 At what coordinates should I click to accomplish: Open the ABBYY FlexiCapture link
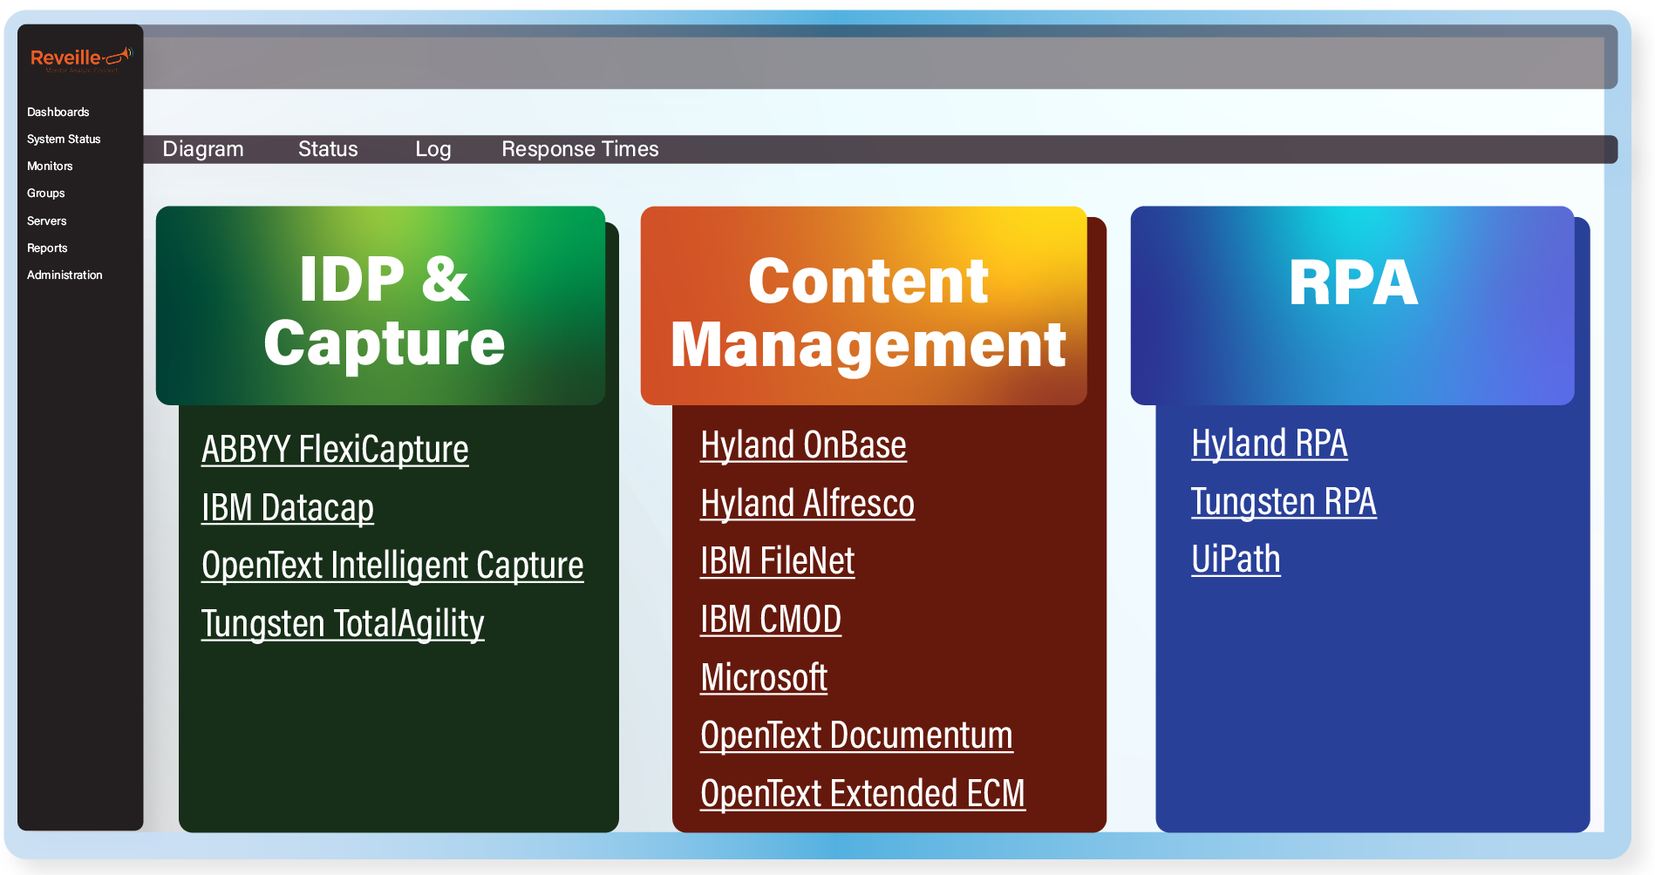pos(335,450)
